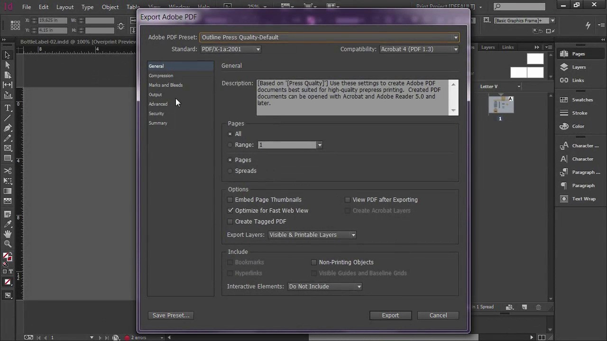
Task: Open the Summary section
Action: click(158, 123)
